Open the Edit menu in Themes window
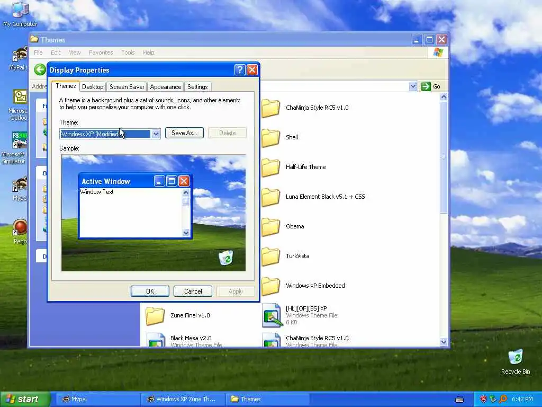This screenshot has height=407, width=542. 55,52
